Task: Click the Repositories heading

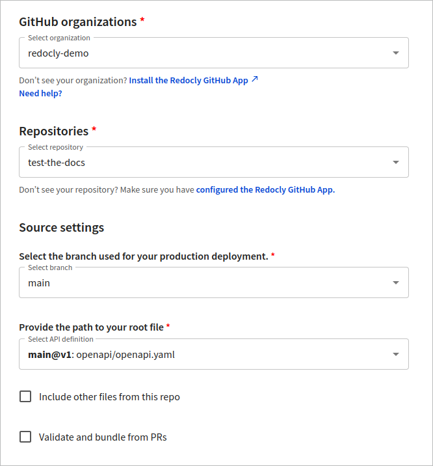Action: click(54, 131)
